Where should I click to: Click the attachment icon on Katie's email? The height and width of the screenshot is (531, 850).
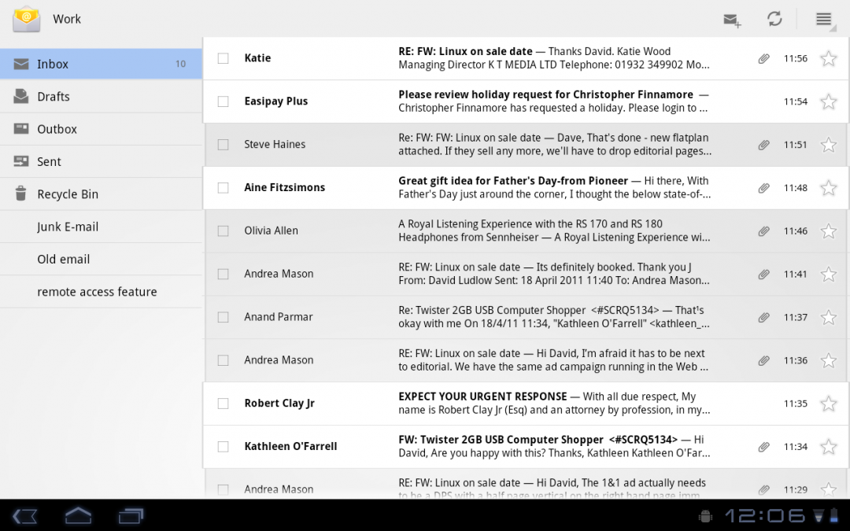(x=763, y=58)
